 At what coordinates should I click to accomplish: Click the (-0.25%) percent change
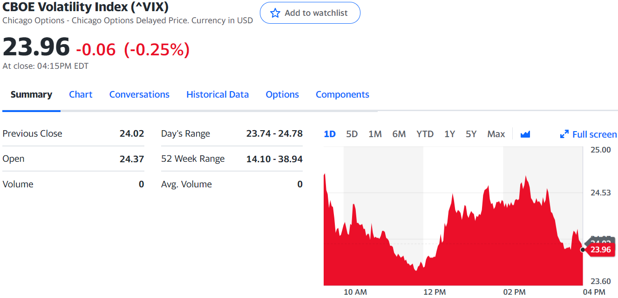pyautogui.click(x=156, y=49)
